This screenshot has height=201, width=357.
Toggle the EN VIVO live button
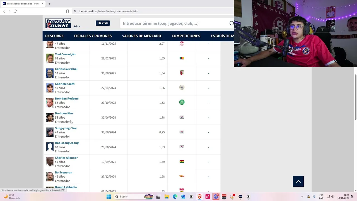pos(103,23)
